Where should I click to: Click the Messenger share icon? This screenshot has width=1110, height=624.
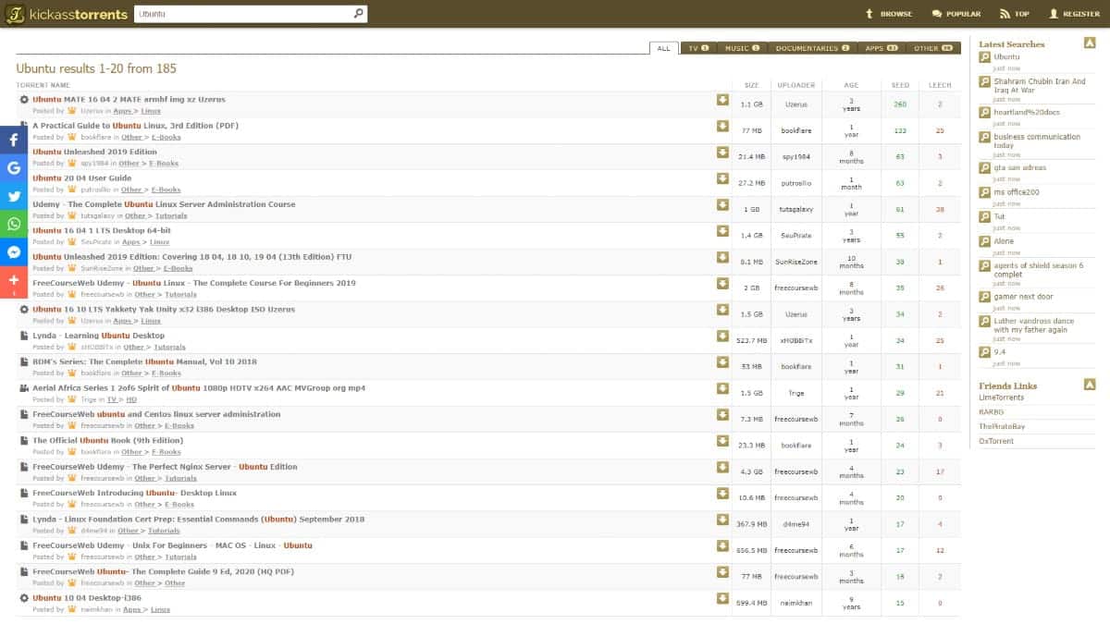coord(12,251)
